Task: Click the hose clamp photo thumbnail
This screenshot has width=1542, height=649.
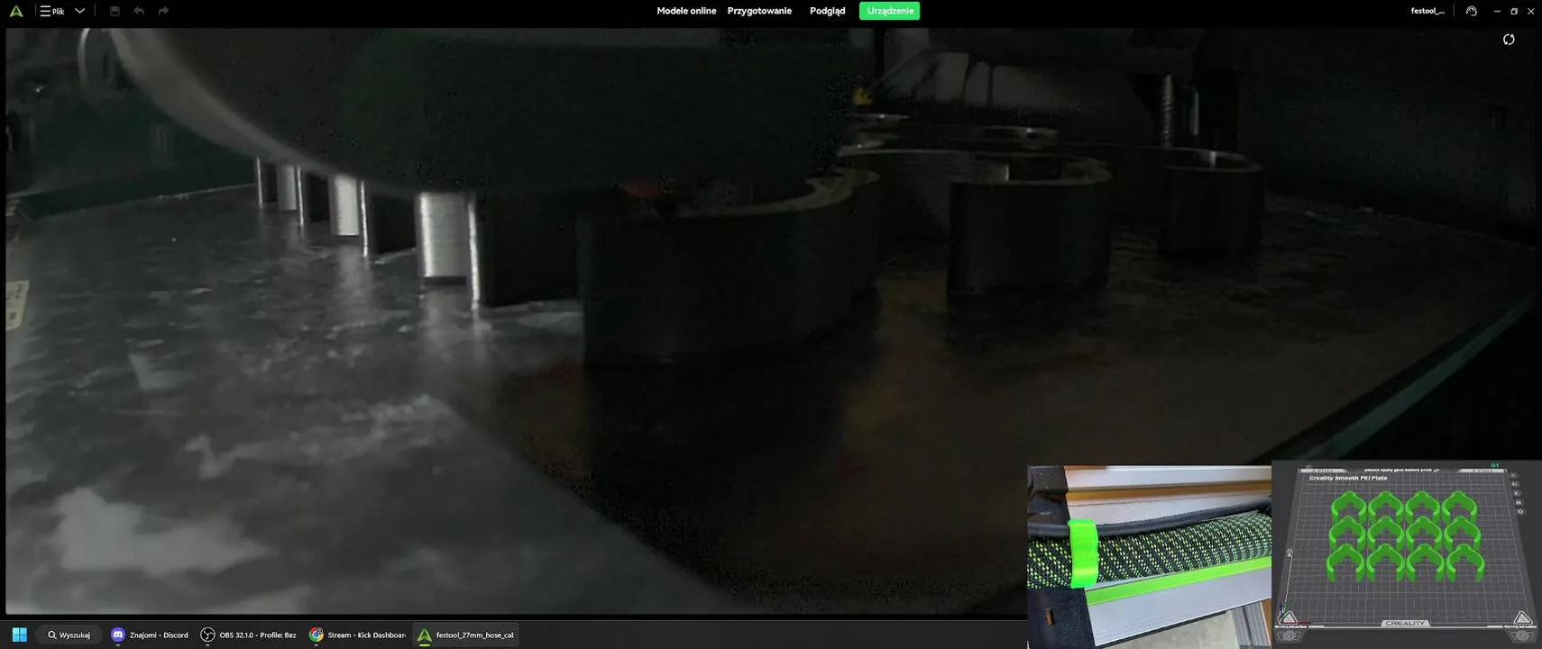Action: tap(1149, 556)
